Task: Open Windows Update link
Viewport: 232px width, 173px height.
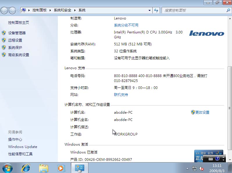Action: [x=23, y=147]
